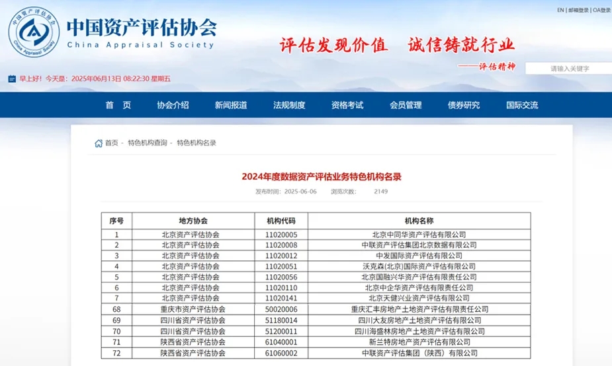
Task: Click institution code 11020005
Action: 281,235
